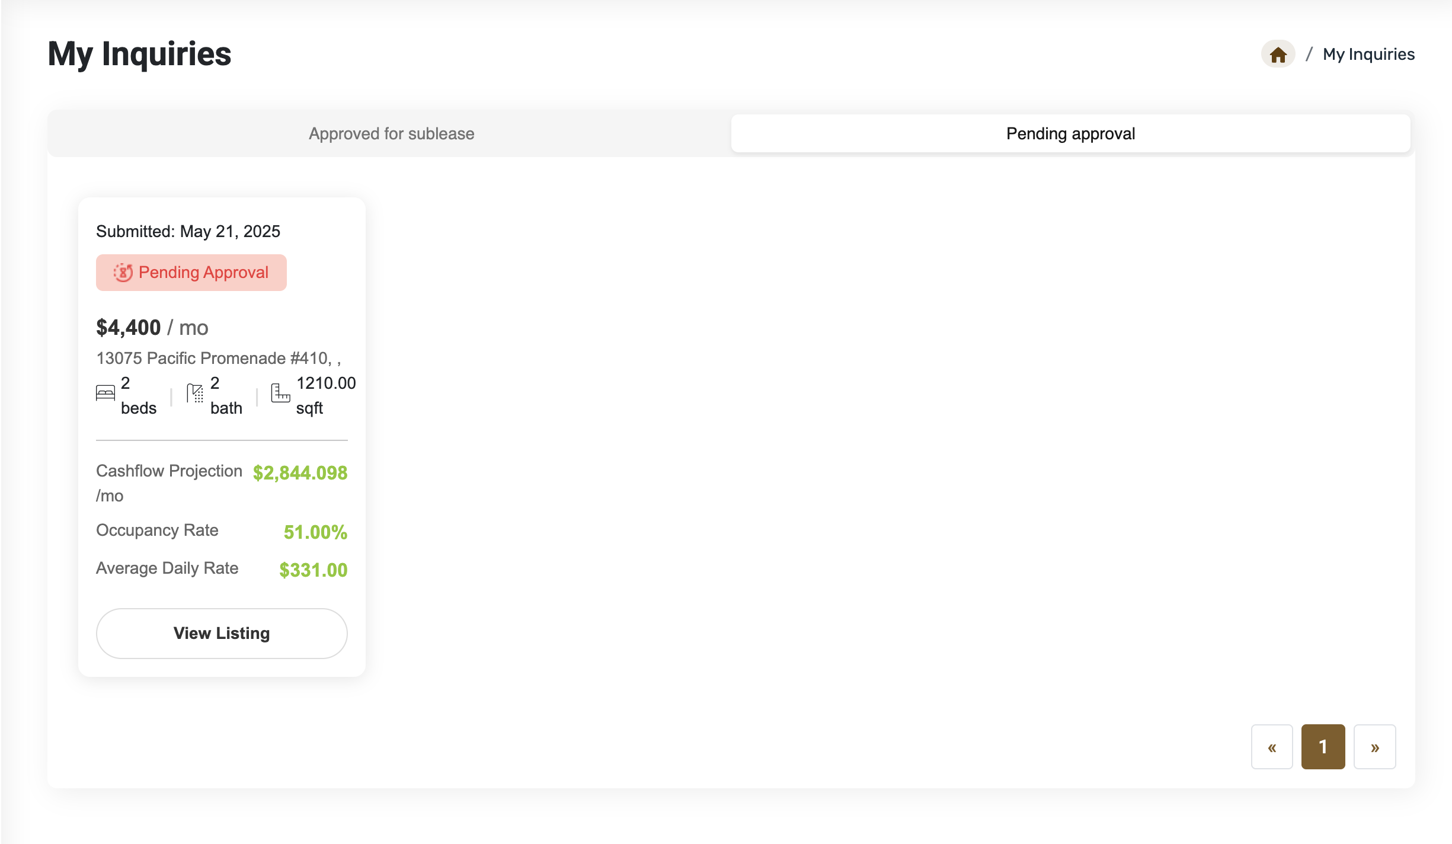1452x844 pixels.
Task: Click the Average Daily Rate $331.00 value
Action: tap(313, 570)
